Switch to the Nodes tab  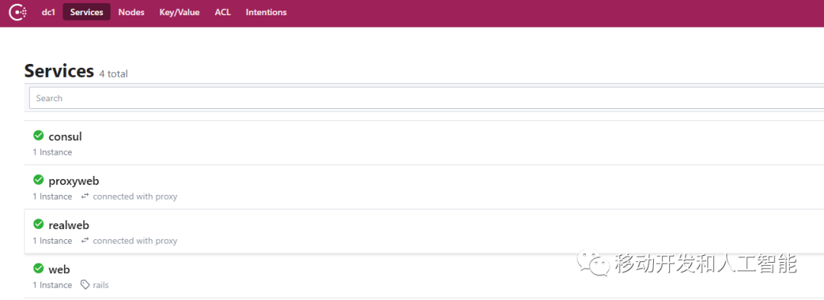[x=131, y=12]
